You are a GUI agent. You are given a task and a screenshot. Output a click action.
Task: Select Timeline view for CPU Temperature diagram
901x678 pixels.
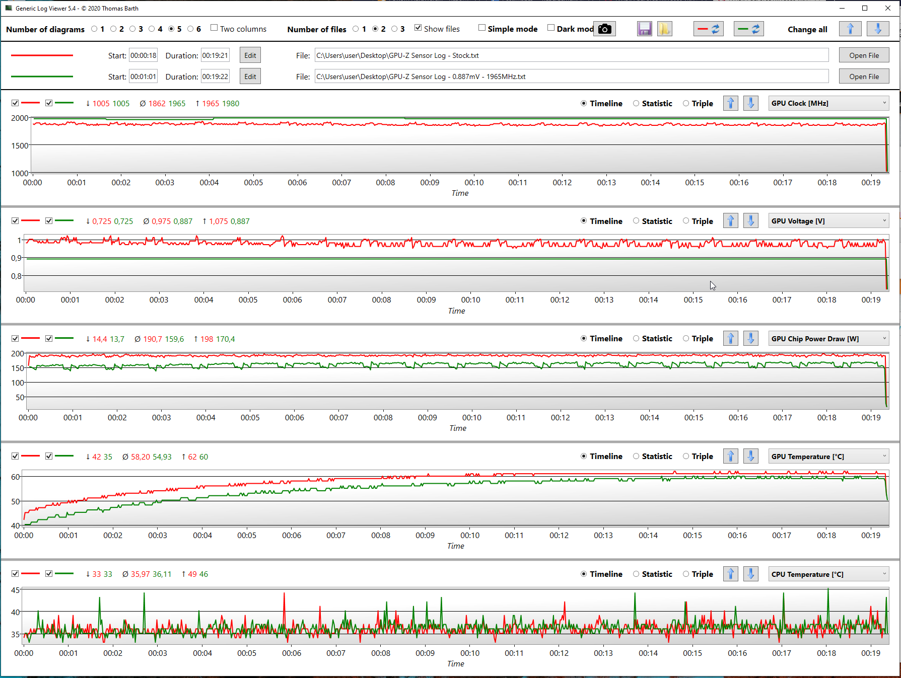584,574
